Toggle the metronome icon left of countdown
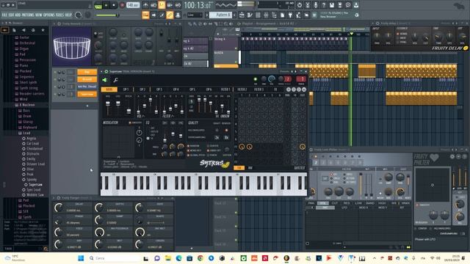The width and height of the screenshot is (470, 264). (145, 5)
